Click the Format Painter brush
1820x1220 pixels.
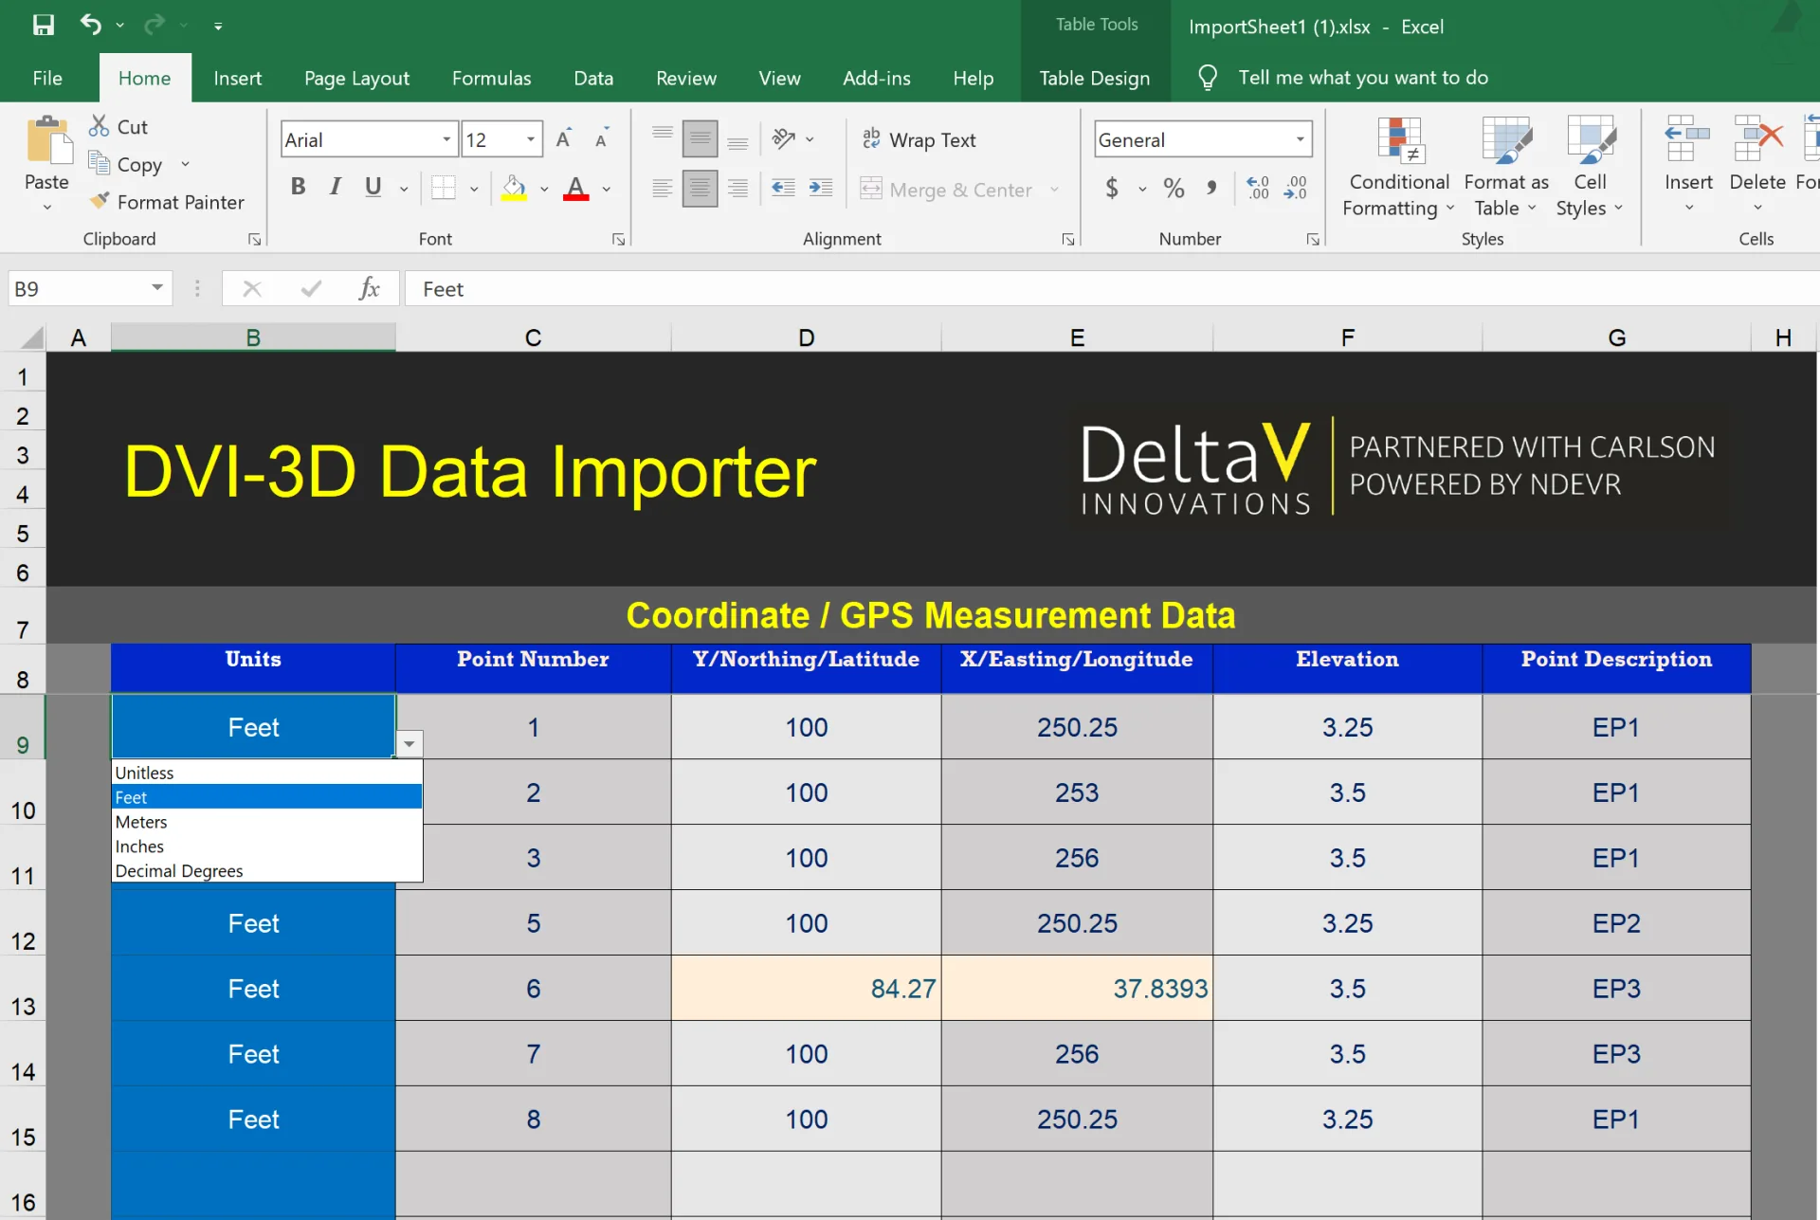click(166, 202)
